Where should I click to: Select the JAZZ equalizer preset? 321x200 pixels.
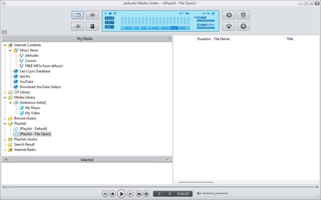click(144, 28)
